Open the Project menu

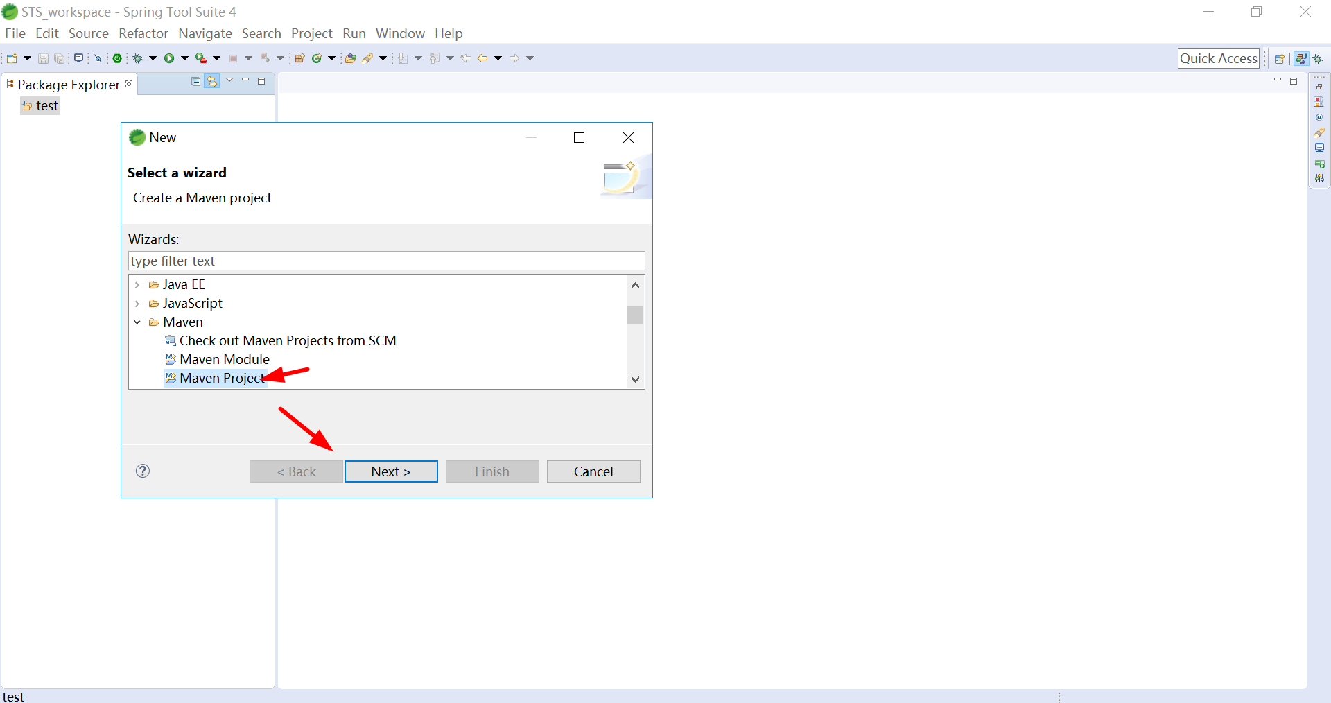coord(312,33)
